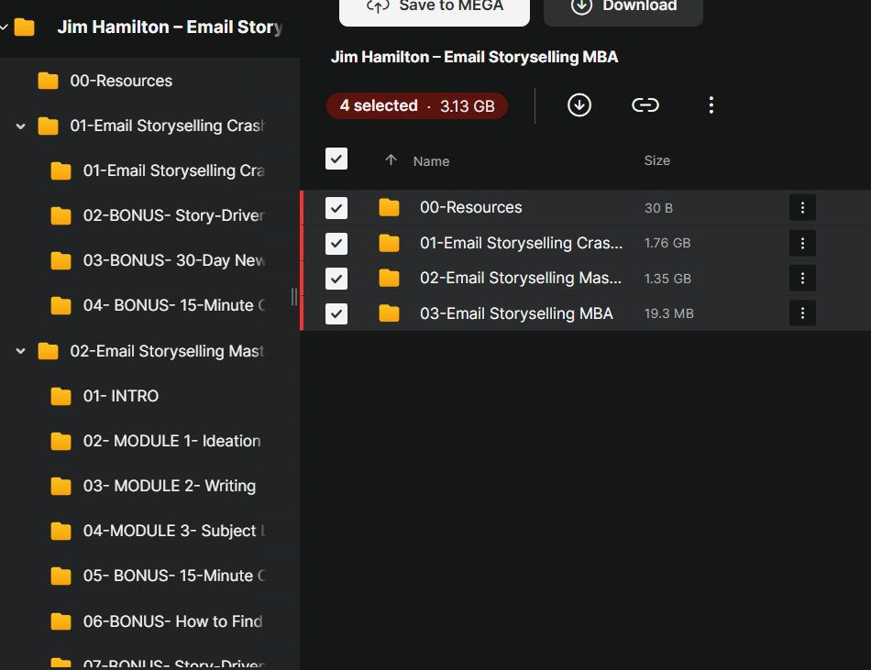The image size is (871, 670).
Task: Collapse the root Jim Hamilton folder tree
Action: (4, 27)
